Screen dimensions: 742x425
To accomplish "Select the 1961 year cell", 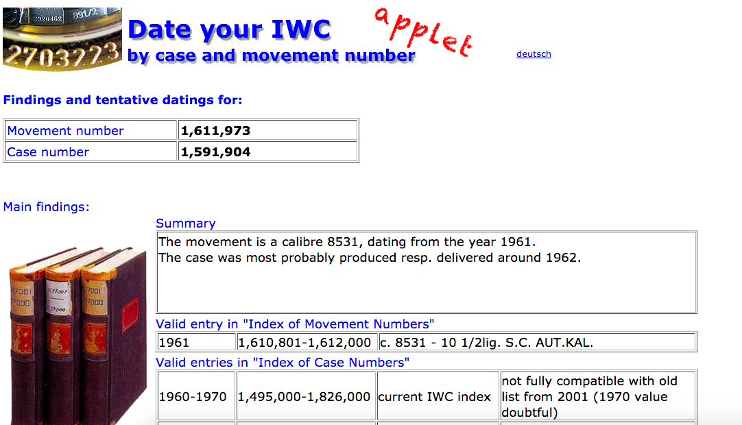I will (196, 342).
